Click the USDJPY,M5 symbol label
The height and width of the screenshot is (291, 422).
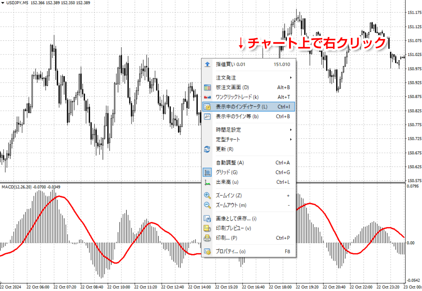pyautogui.click(x=17, y=3)
